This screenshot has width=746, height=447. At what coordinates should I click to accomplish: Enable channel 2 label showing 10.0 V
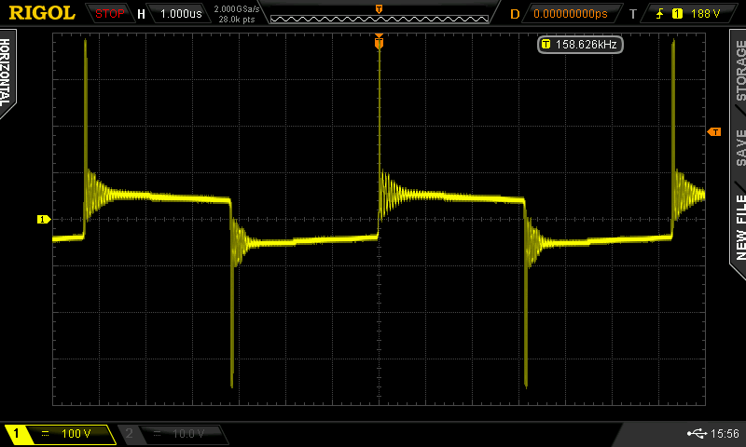173,434
